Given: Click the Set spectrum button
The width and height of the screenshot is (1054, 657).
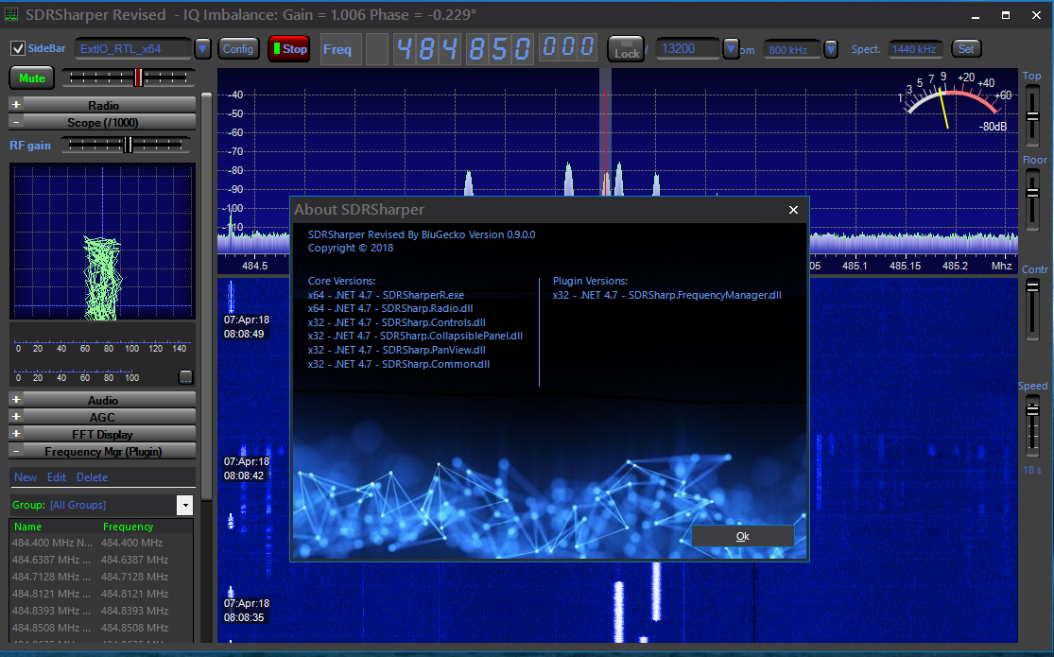Looking at the screenshot, I should (x=966, y=49).
